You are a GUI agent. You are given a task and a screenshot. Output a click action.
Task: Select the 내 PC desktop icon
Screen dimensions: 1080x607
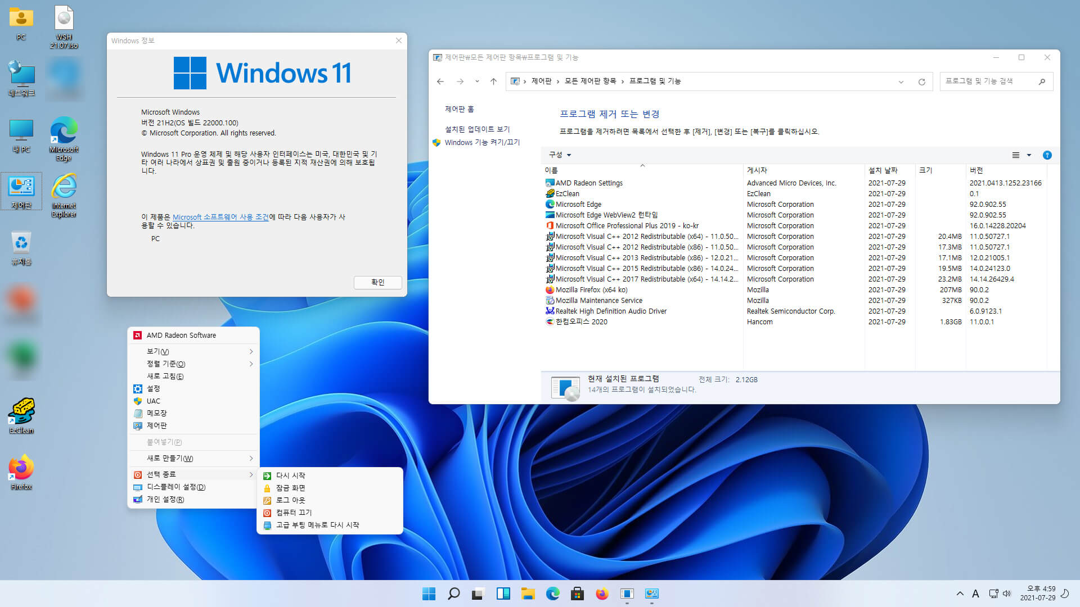point(21,135)
